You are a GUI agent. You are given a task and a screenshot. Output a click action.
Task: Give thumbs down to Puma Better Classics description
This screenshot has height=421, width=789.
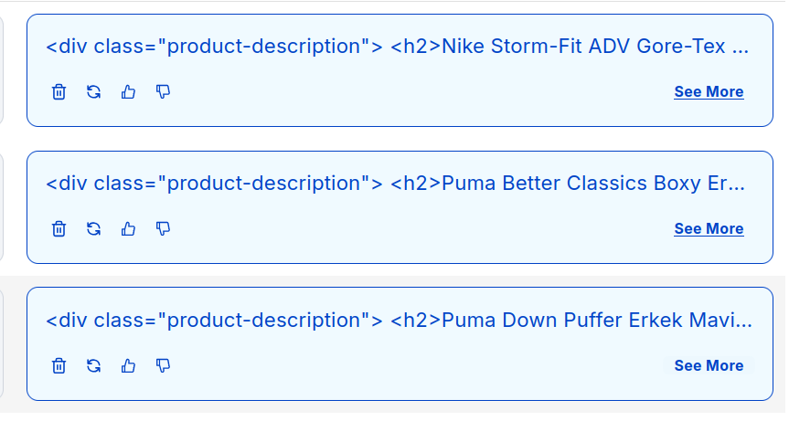tap(163, 229)
